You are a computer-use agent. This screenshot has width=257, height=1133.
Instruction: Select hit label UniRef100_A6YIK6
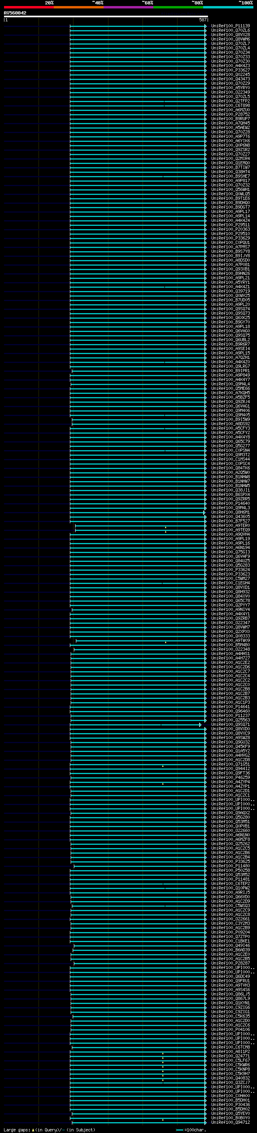coord(230,141)
